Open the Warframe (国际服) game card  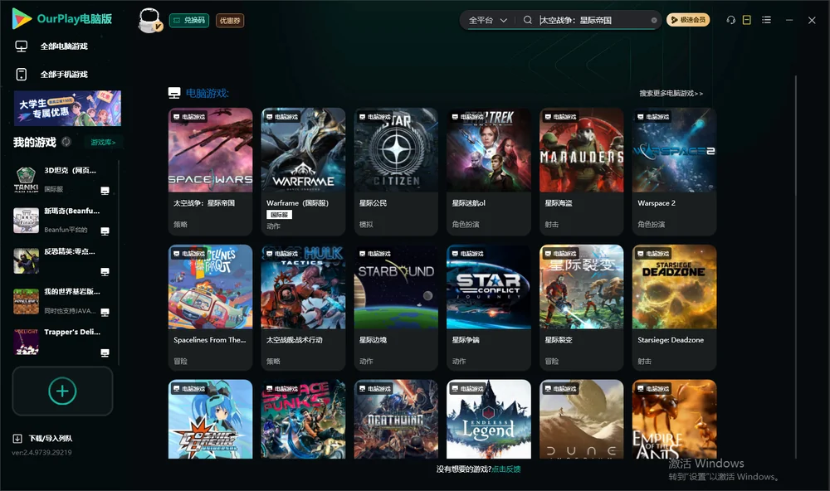coord(303,172)
